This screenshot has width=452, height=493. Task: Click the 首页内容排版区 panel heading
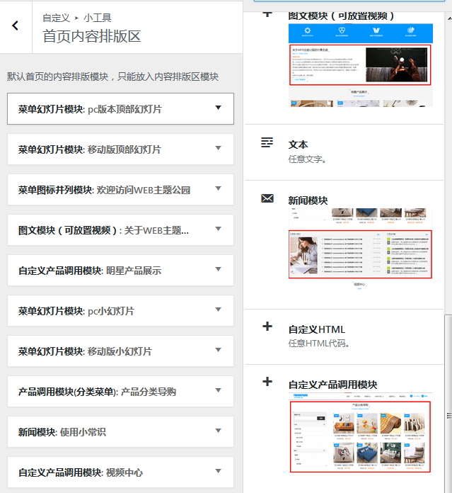(x=92, y=36)
